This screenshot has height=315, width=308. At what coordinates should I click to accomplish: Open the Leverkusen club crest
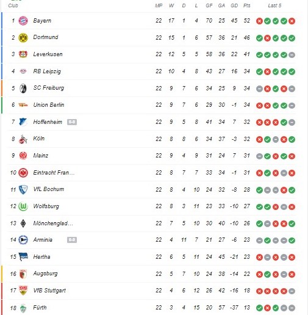[x=23, y=54]
